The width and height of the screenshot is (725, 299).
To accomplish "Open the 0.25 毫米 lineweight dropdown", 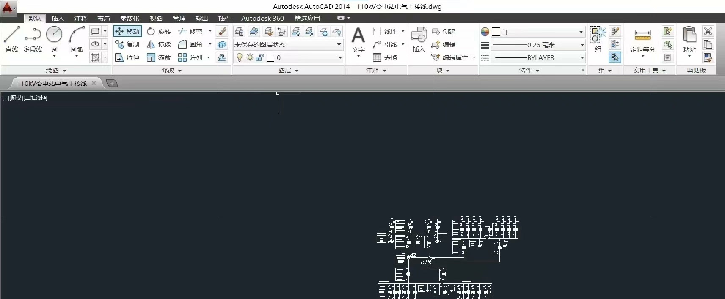I will pos(538,45).
